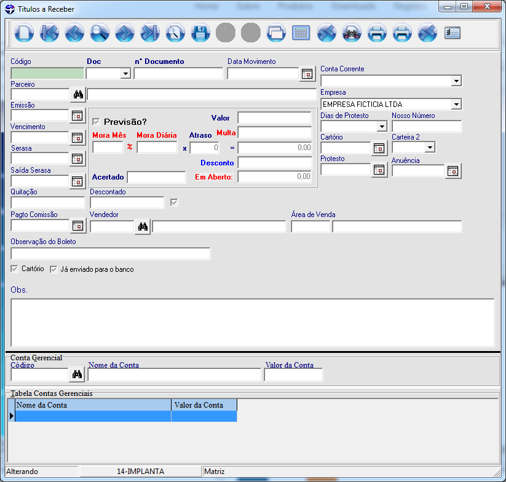Expand the Doc dropdown
506x482 pixels.
coord(125,74)
